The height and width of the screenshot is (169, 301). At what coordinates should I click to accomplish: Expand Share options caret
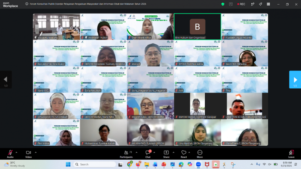[x=173, y=152]
